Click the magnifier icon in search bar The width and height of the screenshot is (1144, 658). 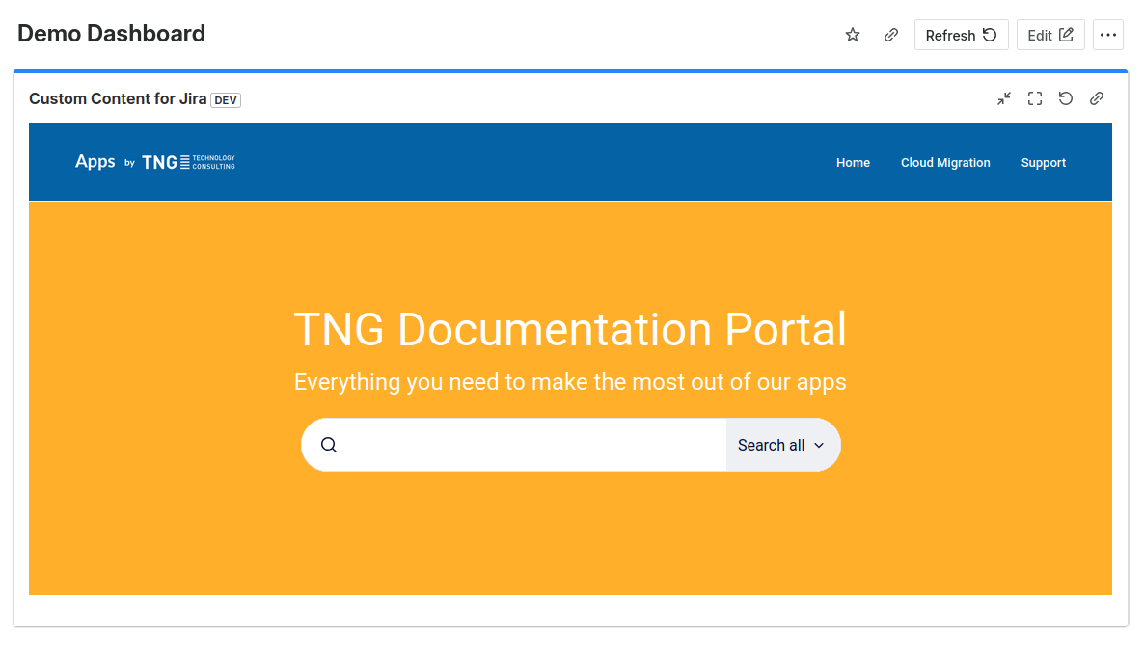pyautogui.click(x=329, y=445)
